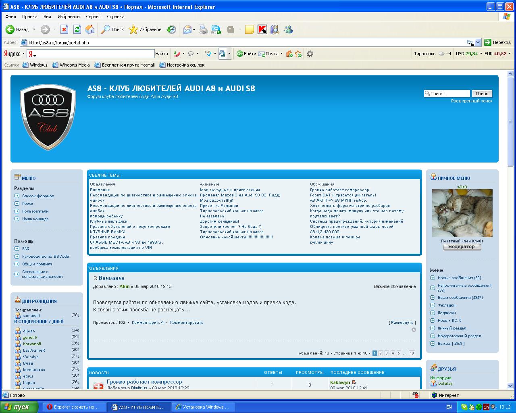
Task: Refresh the page using the toolbar icon
Action: point(77,29)
